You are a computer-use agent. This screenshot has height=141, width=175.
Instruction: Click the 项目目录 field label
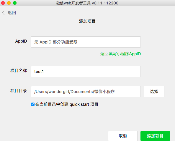click(x=19, y=91)
